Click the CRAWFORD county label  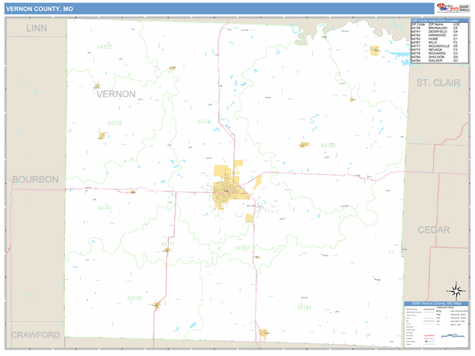(x=36, y=335)
